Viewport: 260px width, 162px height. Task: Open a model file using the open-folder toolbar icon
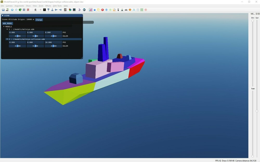pyautogui.click(x=3, y=10)
